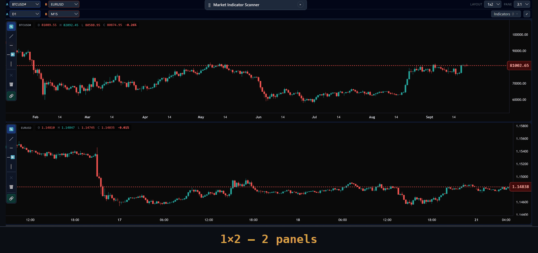Expand the 1x2 layout dropdown

click(x=493, y=4)
